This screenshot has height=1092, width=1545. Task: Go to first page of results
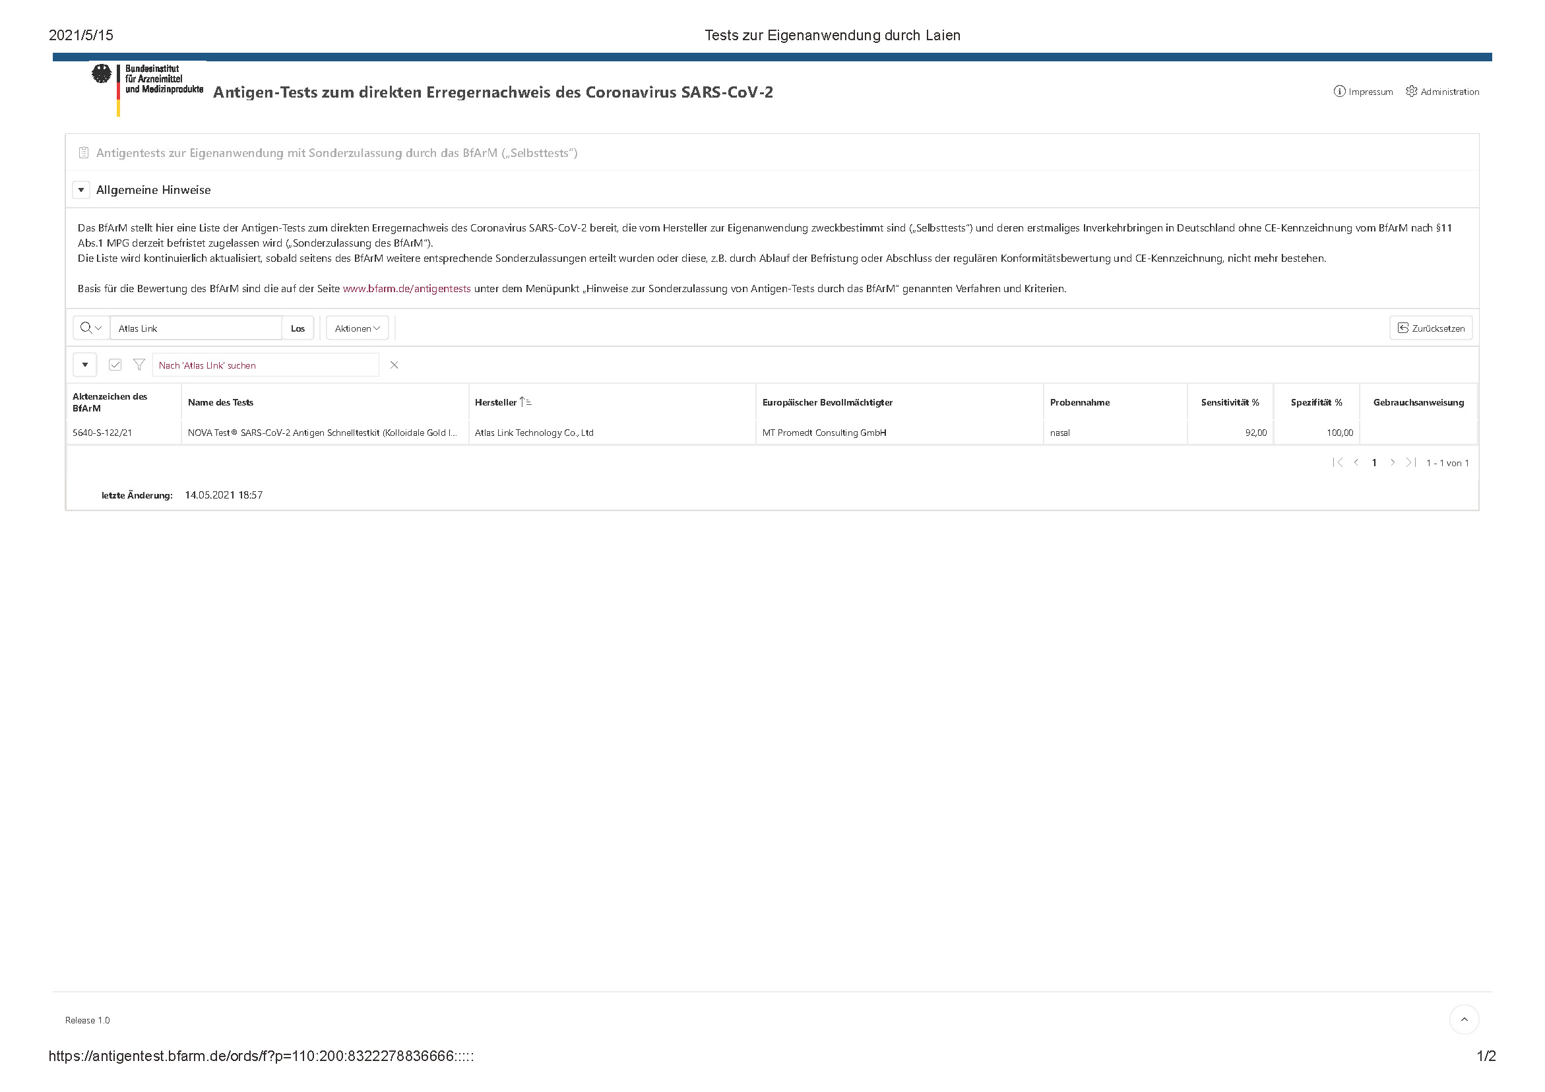point(1338,462)
